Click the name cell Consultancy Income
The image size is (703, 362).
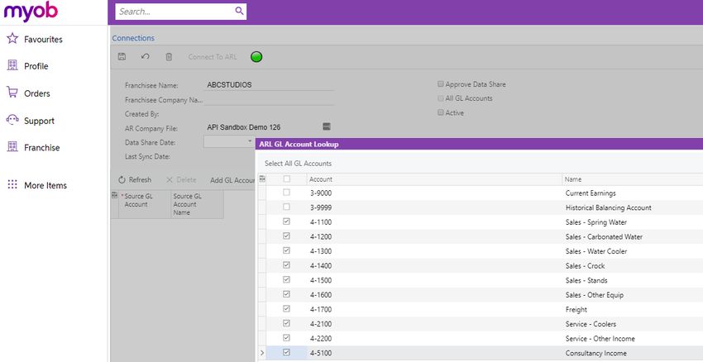[595, 353]
